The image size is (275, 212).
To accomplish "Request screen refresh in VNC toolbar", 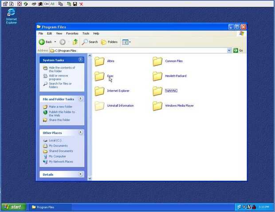I will pyautogui.click(x=26, y=4).
